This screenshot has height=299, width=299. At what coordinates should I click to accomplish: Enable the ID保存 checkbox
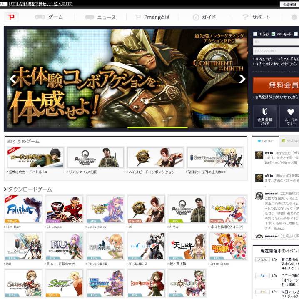(x=255, y=34)
